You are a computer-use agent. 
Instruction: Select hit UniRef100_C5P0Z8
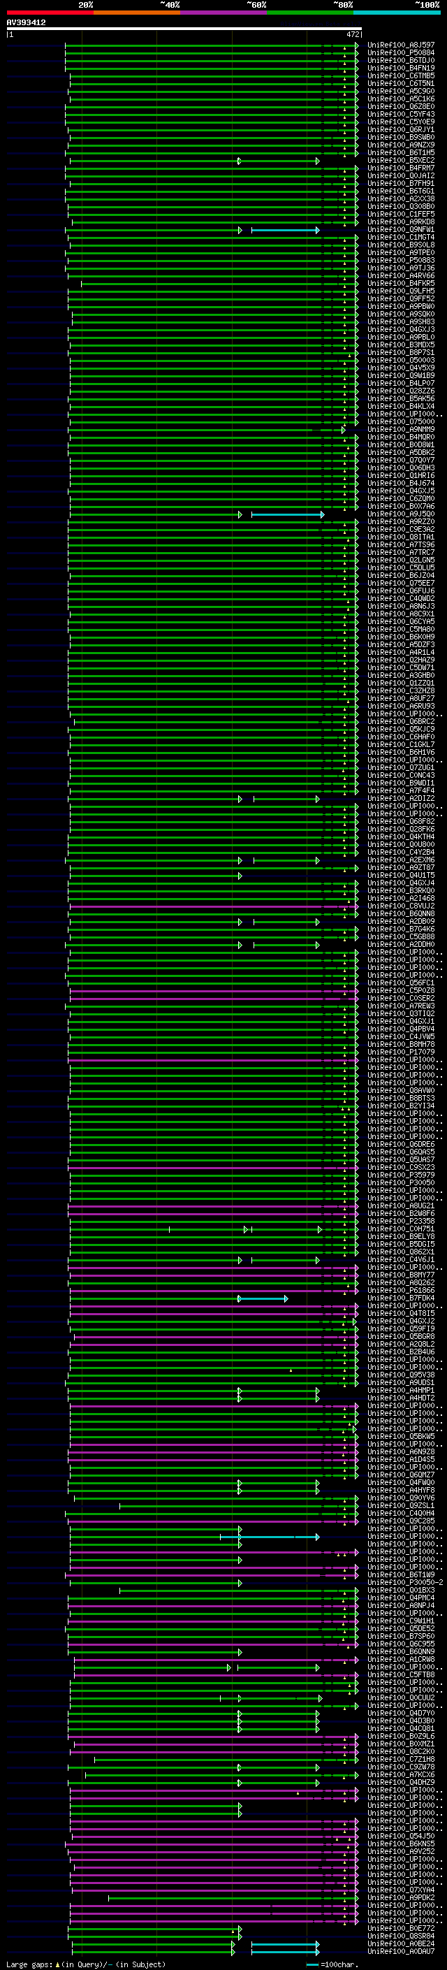(x=400, y=990)
